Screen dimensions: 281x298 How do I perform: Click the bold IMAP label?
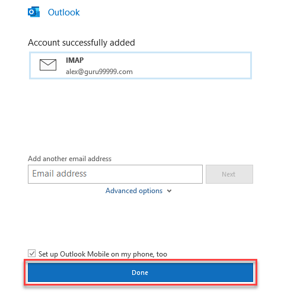75,60
